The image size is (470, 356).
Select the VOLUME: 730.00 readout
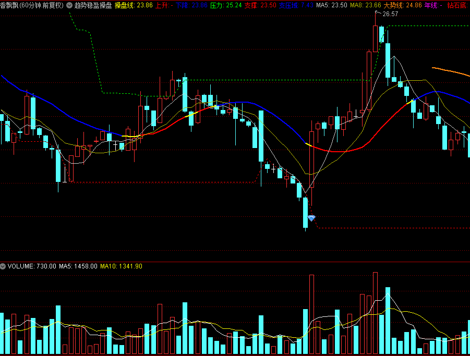(x=32, y=266)
